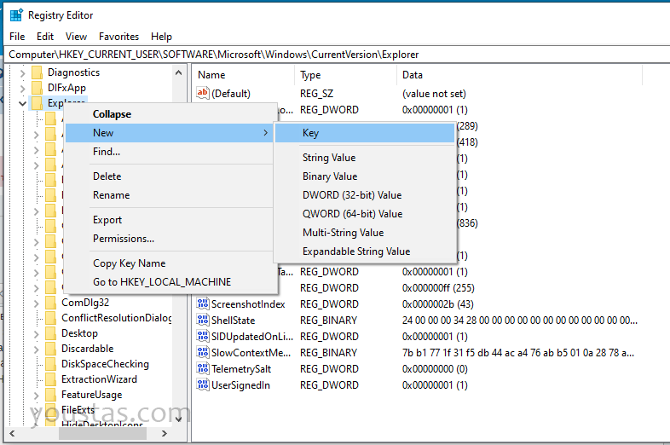Click the DiskSpaceChecking folder icon
Image resolution: width=670 pixels, height=445 pixels.
[51, 364]
